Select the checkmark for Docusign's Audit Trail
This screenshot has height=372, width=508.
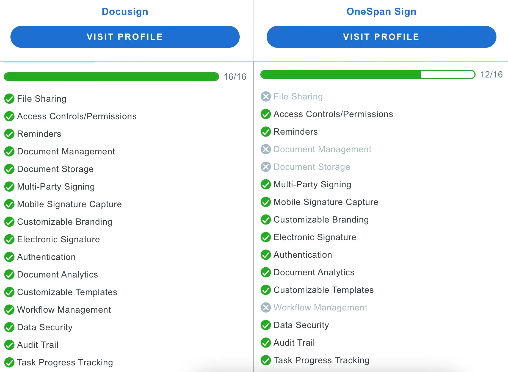point(9,345)
